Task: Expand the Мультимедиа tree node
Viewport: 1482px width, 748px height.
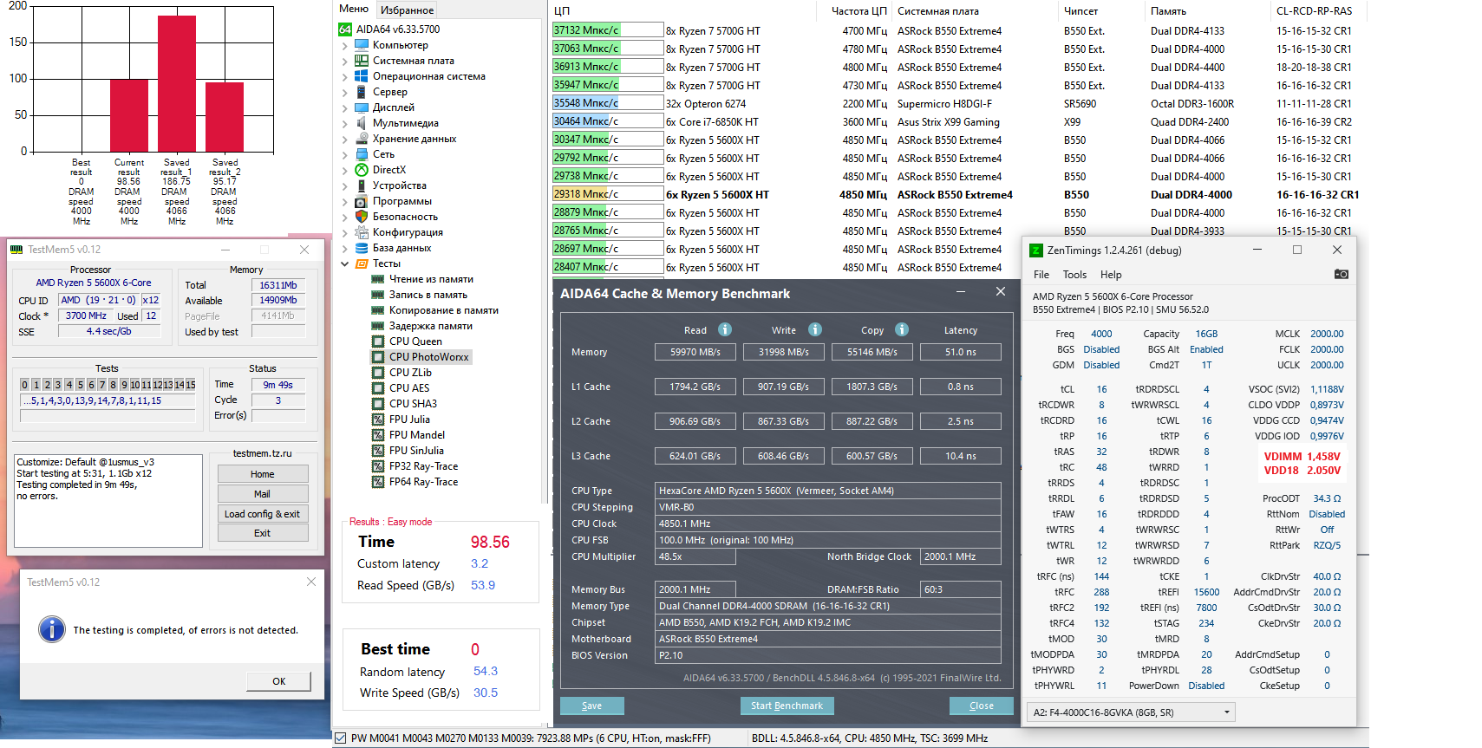Action: (345, 123)
